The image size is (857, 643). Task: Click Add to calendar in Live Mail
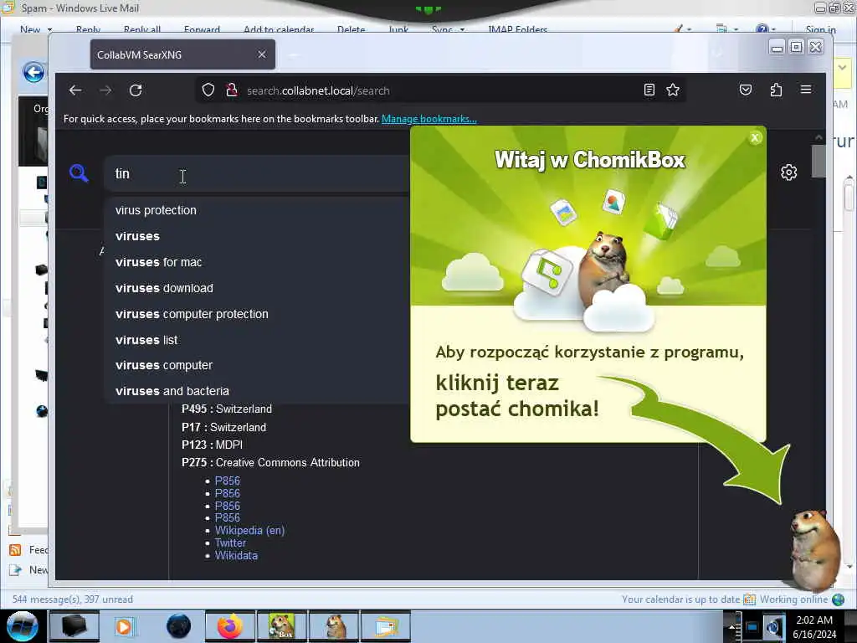(x=279, y=29)
